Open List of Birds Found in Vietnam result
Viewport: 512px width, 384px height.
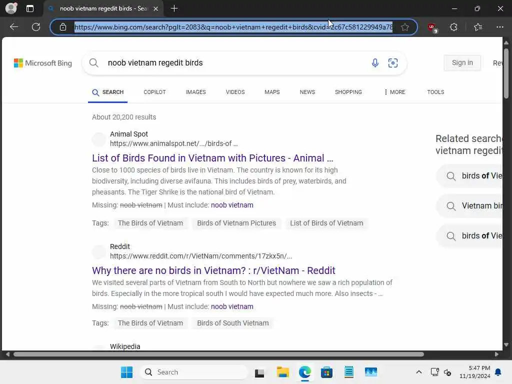click(x=212, y=158)
